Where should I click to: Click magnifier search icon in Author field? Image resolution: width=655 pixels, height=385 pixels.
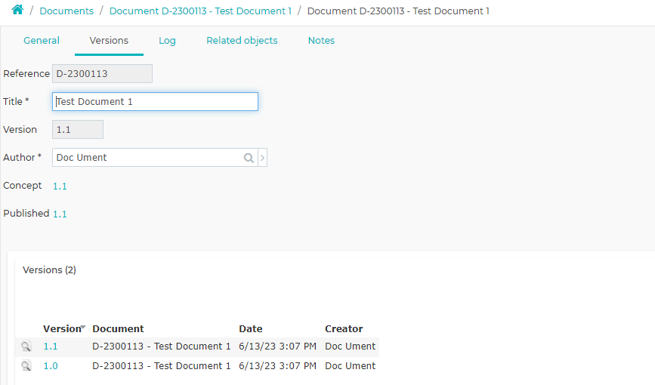[x=249, y=158]
